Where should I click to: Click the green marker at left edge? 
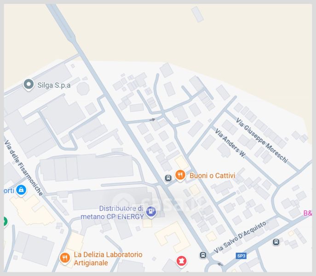[x=5, y=221]
